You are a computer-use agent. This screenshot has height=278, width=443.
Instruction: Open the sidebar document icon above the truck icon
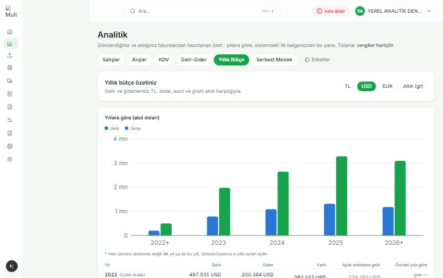(10, 67)
